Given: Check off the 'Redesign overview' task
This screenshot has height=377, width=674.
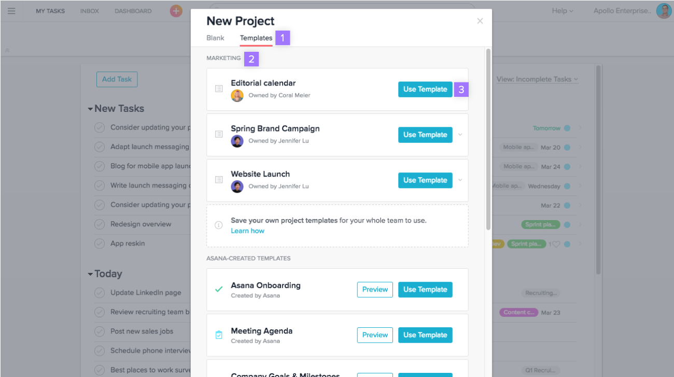Looking at the screenshot, I should (100, 224).
